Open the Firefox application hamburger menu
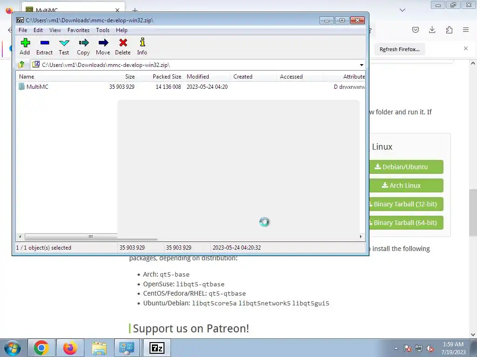 pyautogui.click(x=466, y=30)
